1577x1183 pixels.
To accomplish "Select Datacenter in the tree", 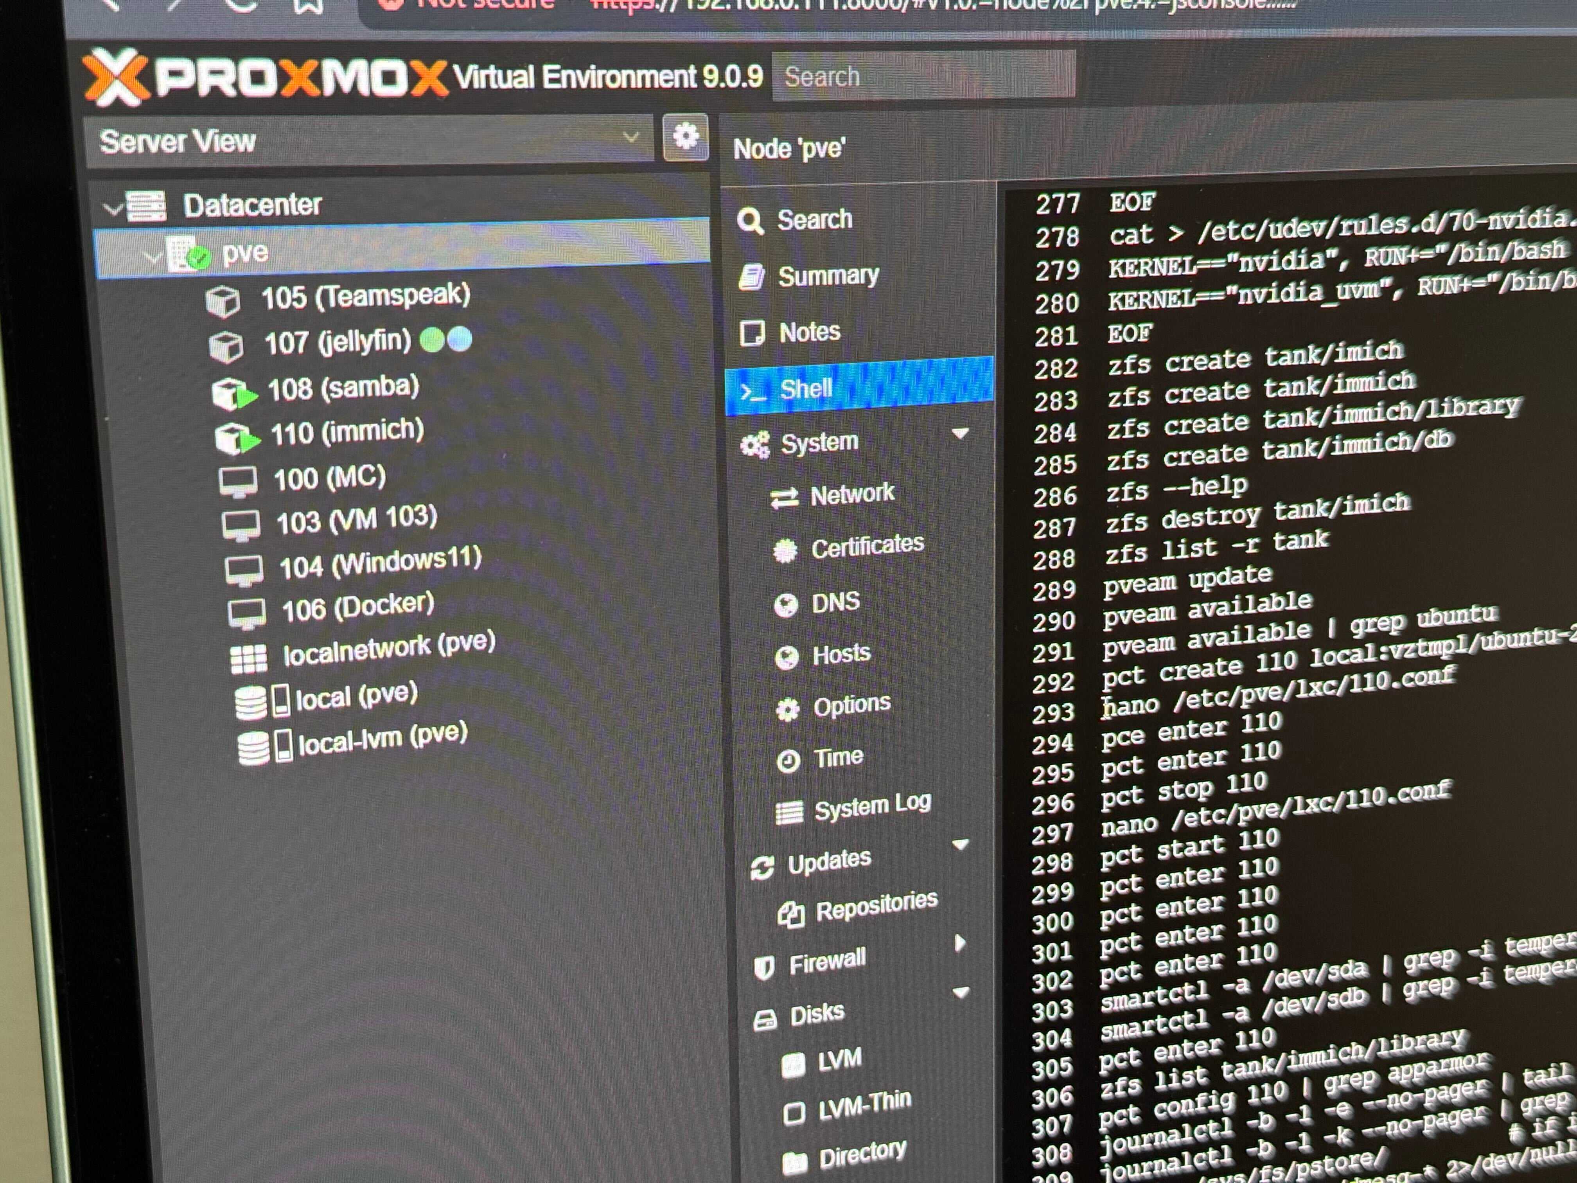I will pyautogui.click(x=251, y=205).
